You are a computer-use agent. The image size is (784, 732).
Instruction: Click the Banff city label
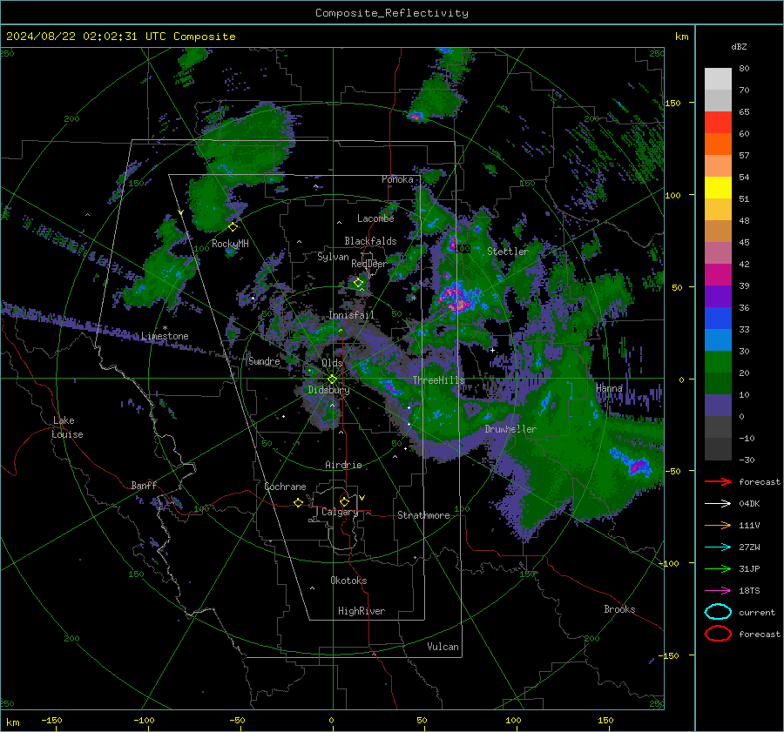[x=144, y=485]
